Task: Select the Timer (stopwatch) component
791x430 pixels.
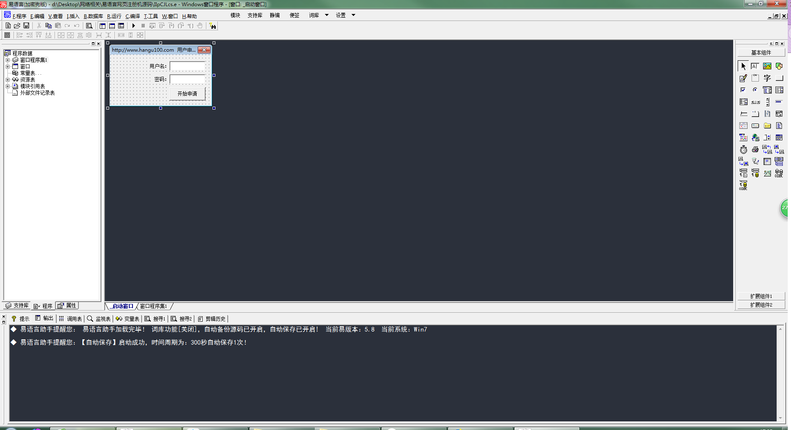Action: click(x=743, y=150)
